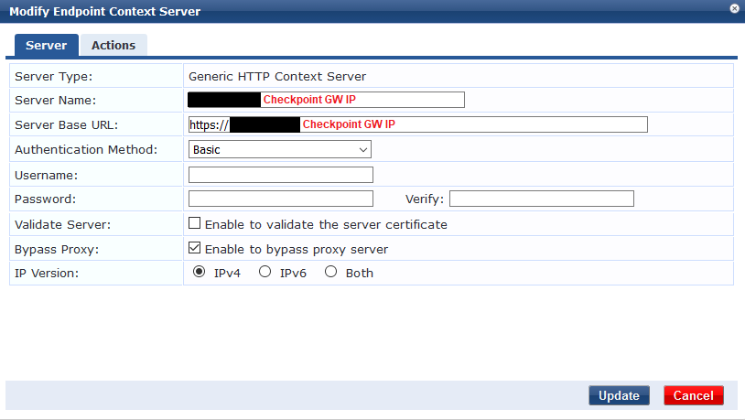Choose the IPv6 radio option
Image resolution: width=745 pixels, height=420 pixels.
pyautogui.click(x=265, y=272)
